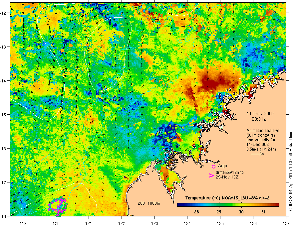Click the '(0.1m contours)' text
The height and width of the screenshot is (226, 293).
pyautogui.click(x=261, y=135)
